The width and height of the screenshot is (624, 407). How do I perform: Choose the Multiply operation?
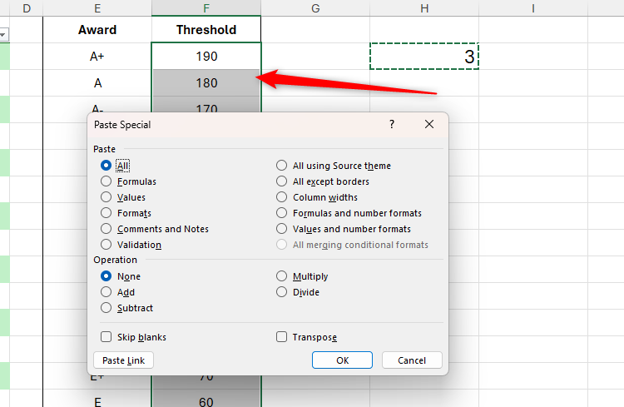click(282, 276)
